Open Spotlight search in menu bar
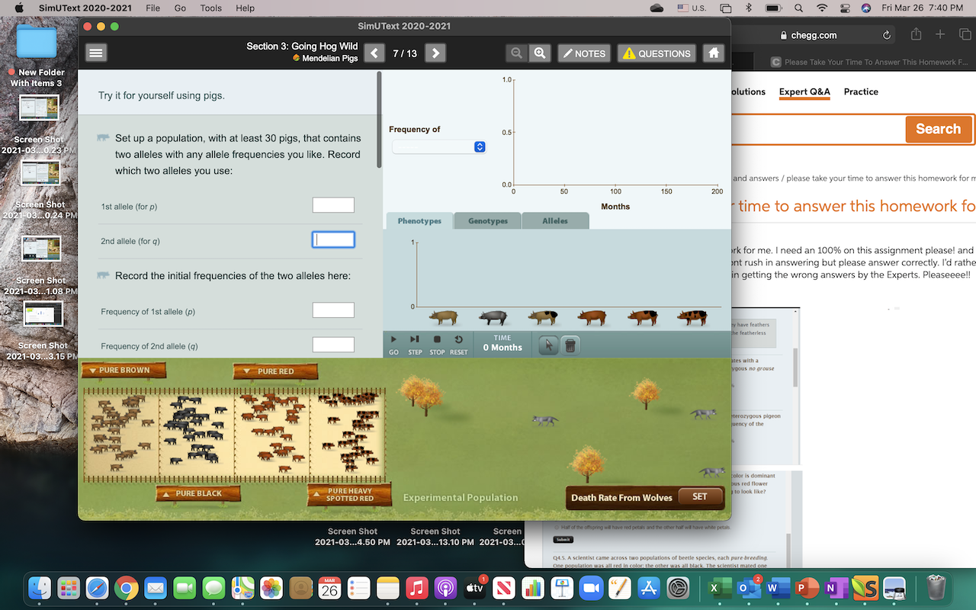This screenshot has width=976, height=610. pyautogui.click(x=798, y=8)
